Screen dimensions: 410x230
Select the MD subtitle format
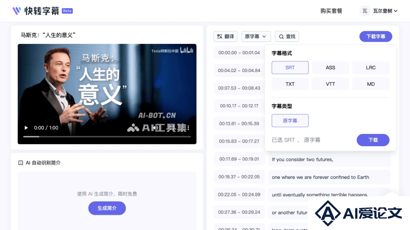point(371,84)
